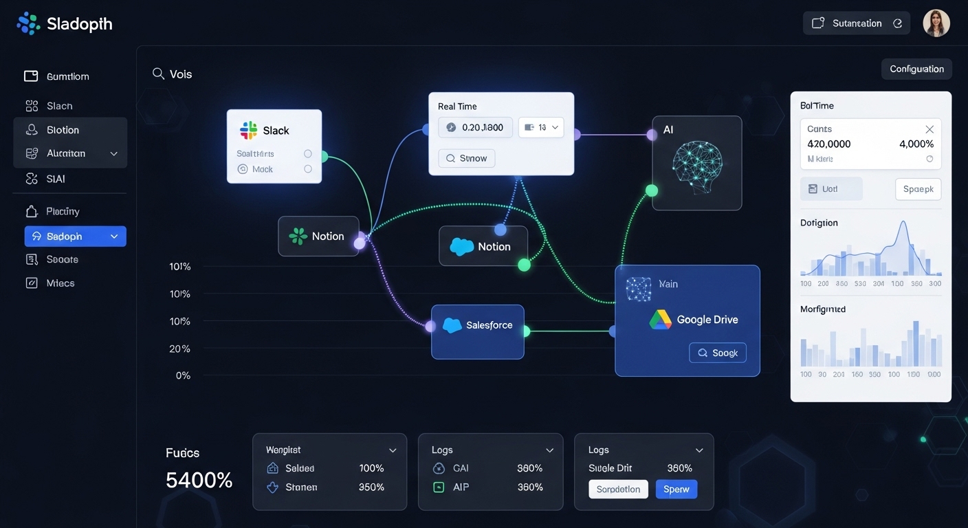
Task: Toggle the radio circle in Cants card
Action: (x=929, y=159)
